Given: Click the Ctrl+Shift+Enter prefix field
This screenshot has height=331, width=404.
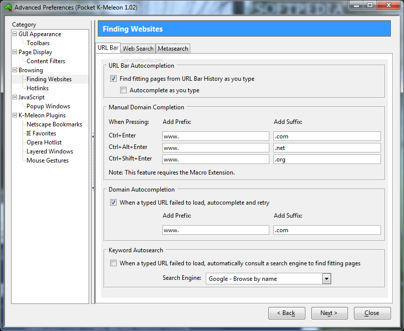Looking at the screenshot, I should click(x=216, y=159).
